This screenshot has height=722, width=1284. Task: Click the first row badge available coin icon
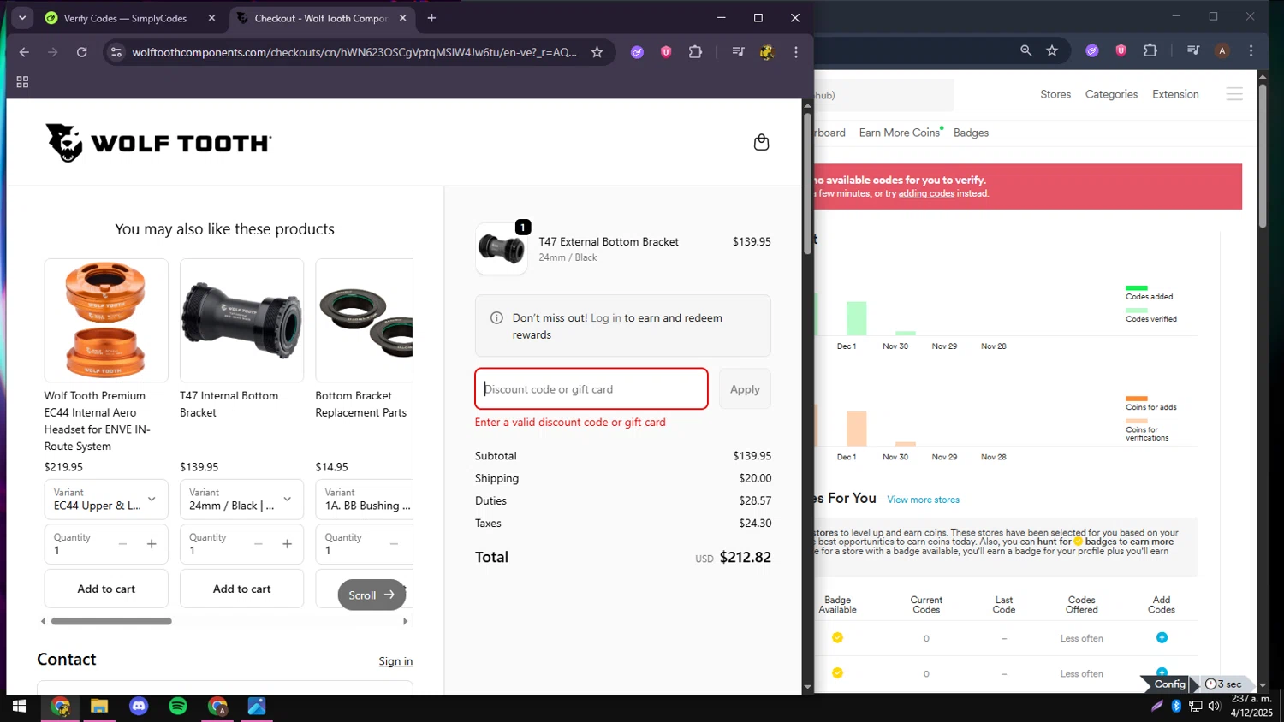(837, 637)
